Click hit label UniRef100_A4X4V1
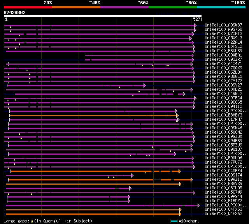The image size is (249, 224). coord(223,64)
